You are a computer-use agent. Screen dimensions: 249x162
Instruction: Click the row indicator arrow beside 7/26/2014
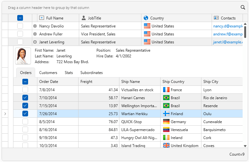5,114
